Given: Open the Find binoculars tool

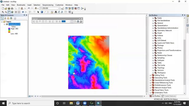Looking at the screenshot, I should point(56,12).
